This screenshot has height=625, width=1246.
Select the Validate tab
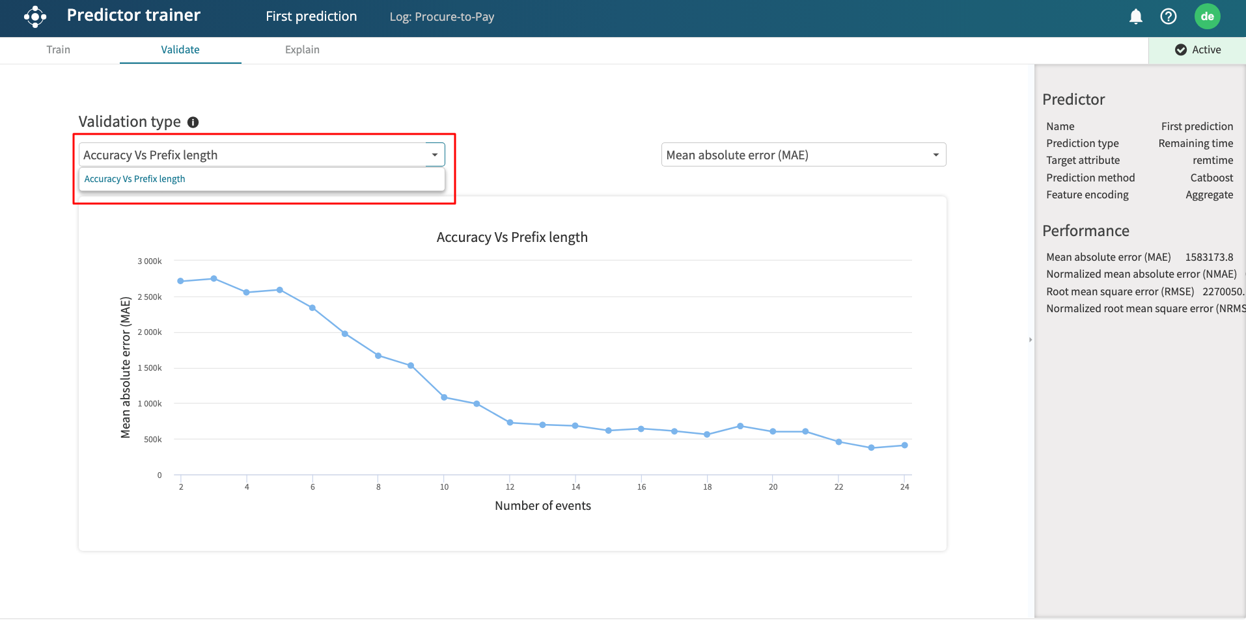coord(180,50)
